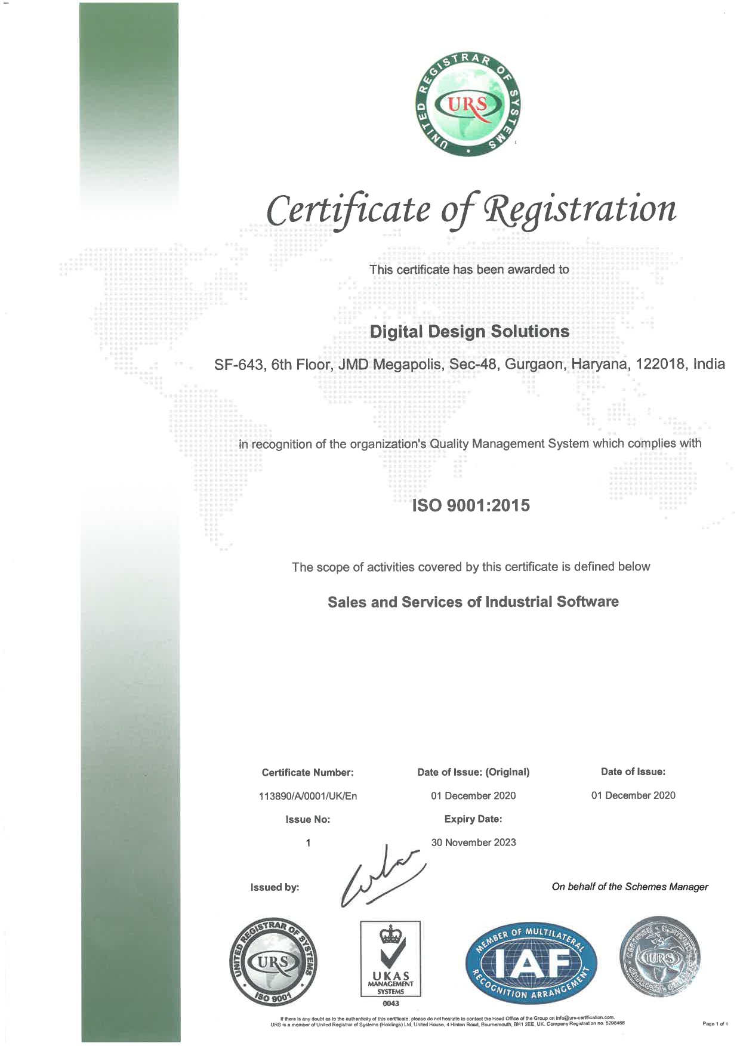Click the 'Issue No:' label
The height and width of the screenshot is (1046, 740).
point(308,819)
